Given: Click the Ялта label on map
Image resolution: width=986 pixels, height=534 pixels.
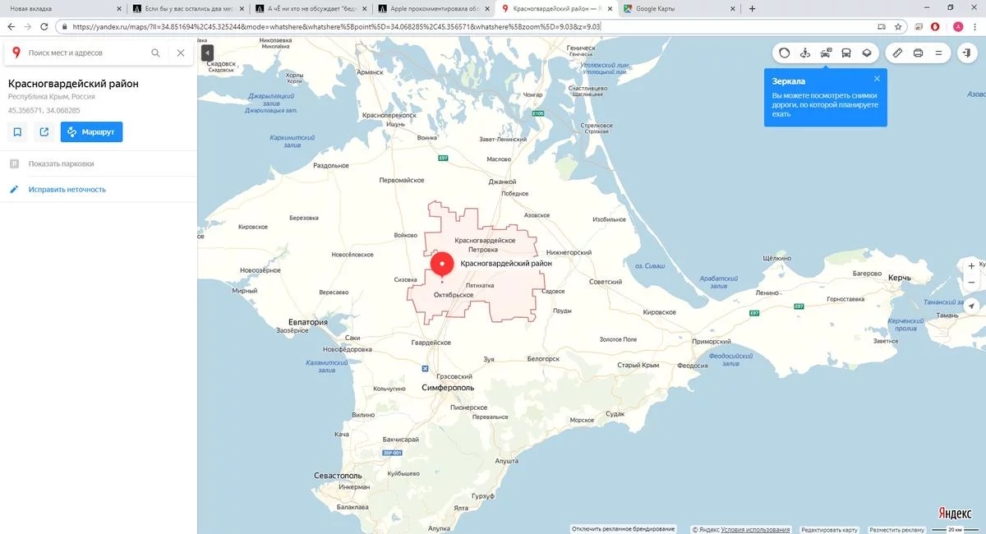Looking at the screenshot, I should click(x=461, y=509).
